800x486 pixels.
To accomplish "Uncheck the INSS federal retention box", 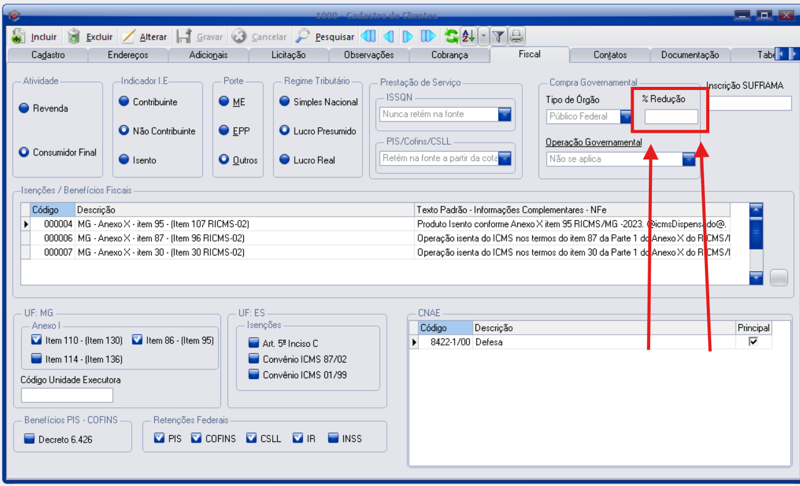I will tap(333, 438).
